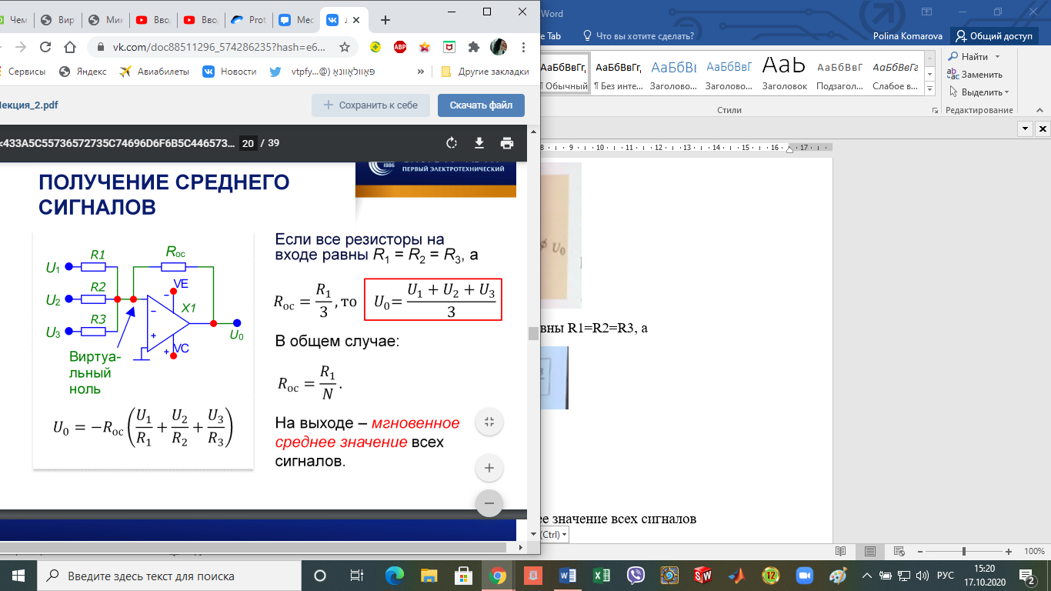Open the Chrome three-dot menu
The image size is (1051, 591).
click(x=523, y=47)
